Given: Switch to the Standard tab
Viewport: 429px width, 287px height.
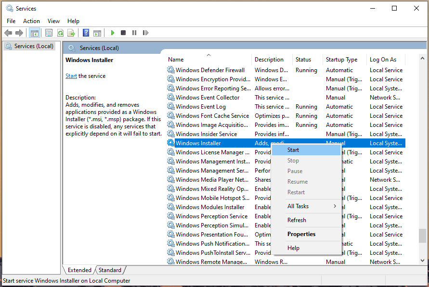Looking at the screenshot, I should (110, 270).
